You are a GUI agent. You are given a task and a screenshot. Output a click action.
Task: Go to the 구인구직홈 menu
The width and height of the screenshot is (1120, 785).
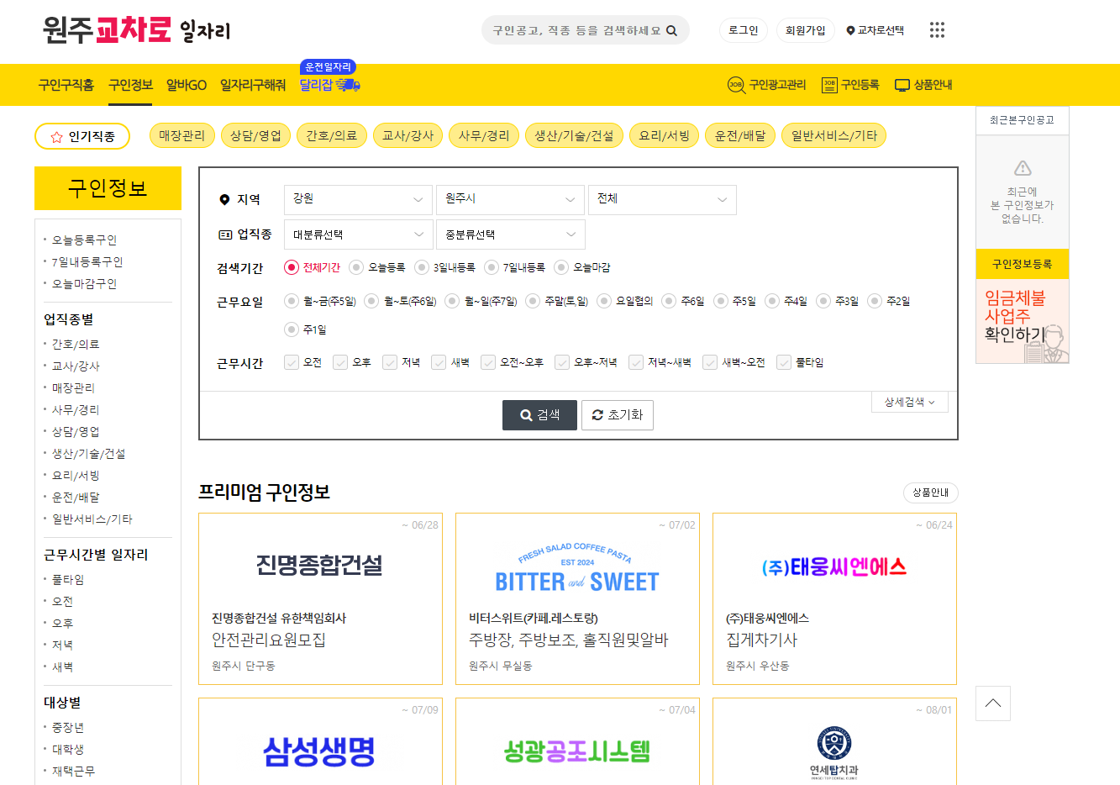pos(66,85)
